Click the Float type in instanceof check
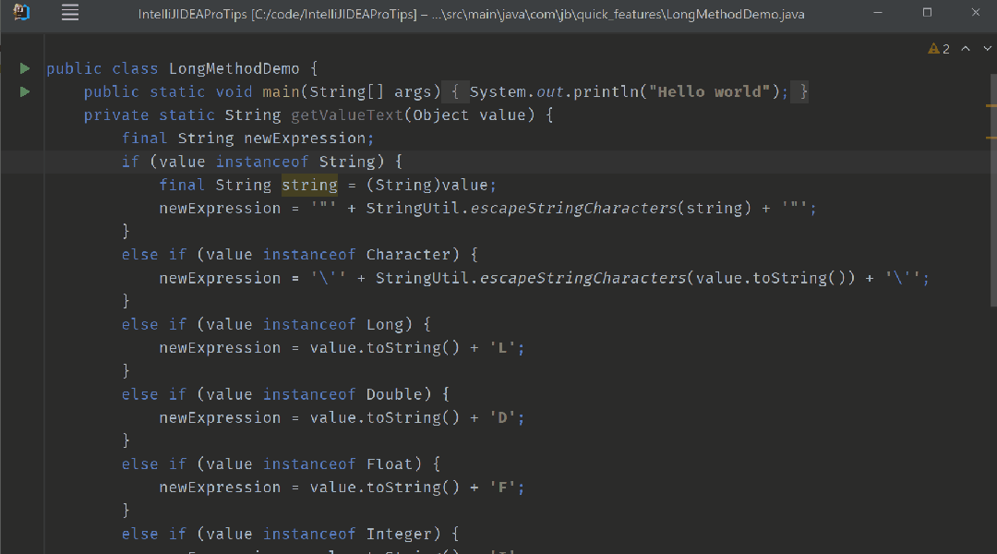The image size is (997, 554). 390,464
